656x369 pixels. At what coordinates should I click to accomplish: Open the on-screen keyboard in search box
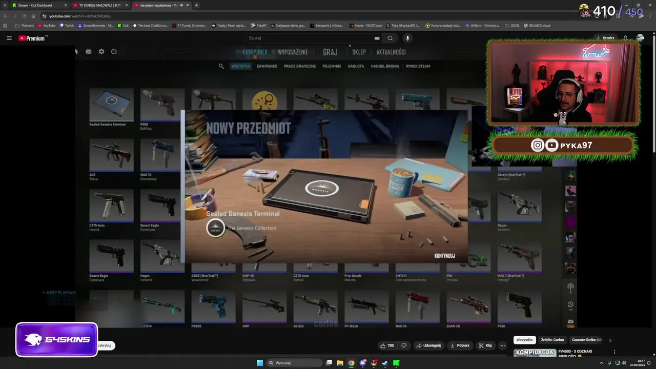[x=377, y=38]
